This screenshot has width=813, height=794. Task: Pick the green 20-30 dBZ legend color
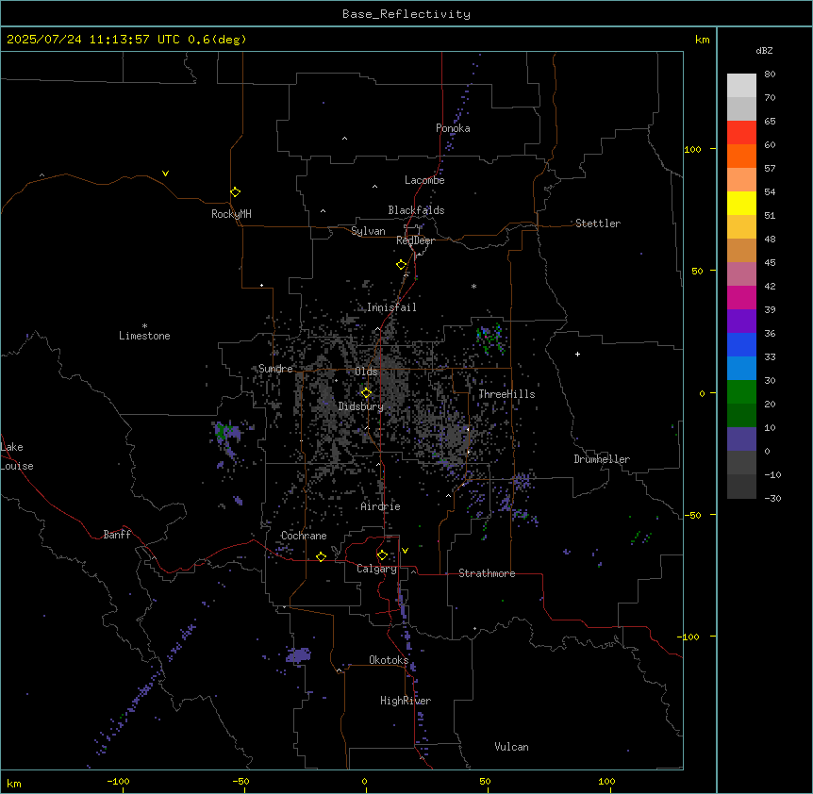(741, 392)
